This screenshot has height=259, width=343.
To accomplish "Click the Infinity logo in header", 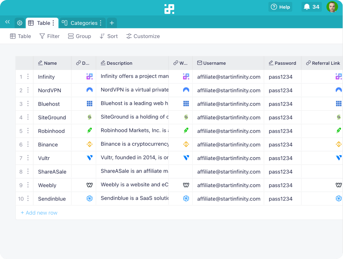I will tap(169, 9).
